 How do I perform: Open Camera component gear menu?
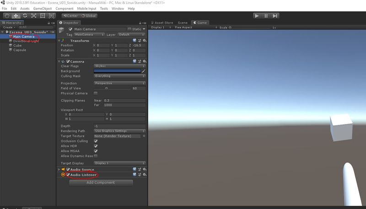(x=145, y=61)
